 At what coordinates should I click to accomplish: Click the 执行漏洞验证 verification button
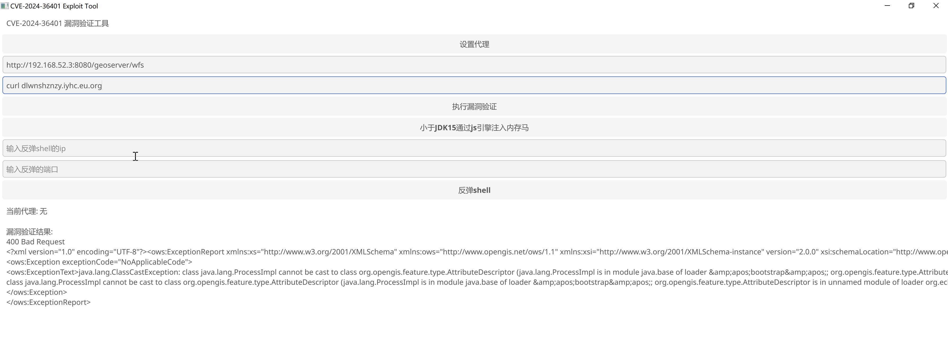(x=474, y=106)
